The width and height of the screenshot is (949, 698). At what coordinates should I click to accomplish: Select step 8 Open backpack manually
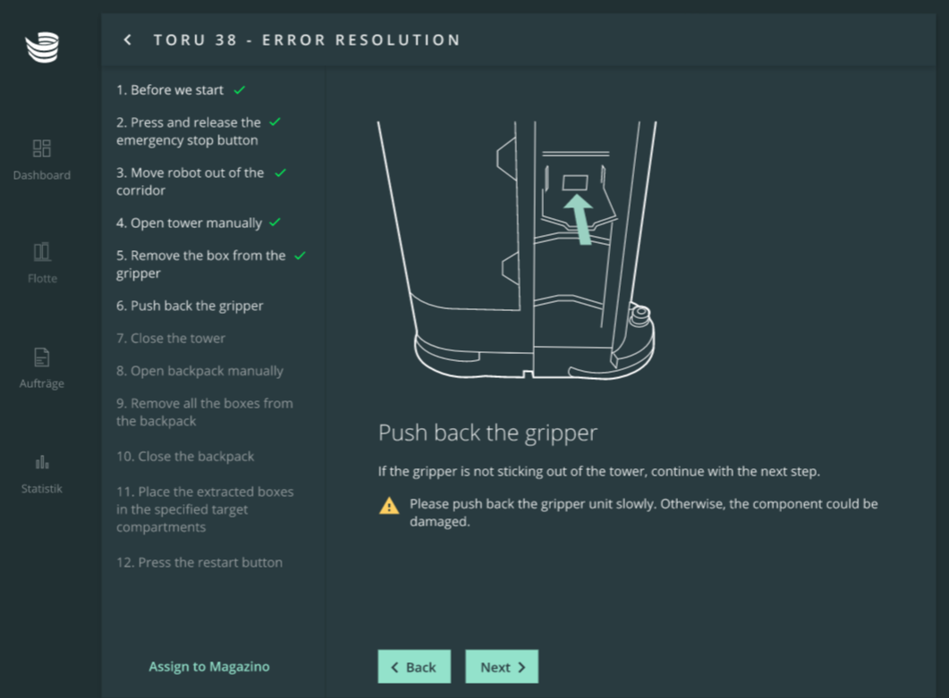pyautogui.click(x=199, y=372)
